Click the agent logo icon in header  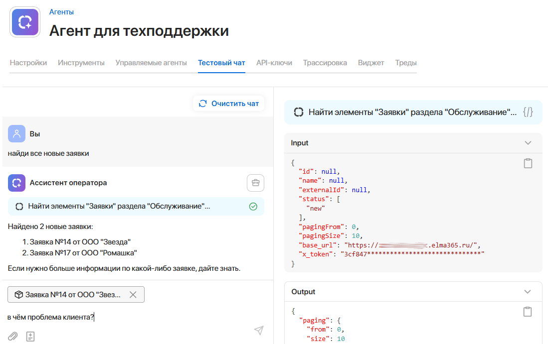[24, 22]
